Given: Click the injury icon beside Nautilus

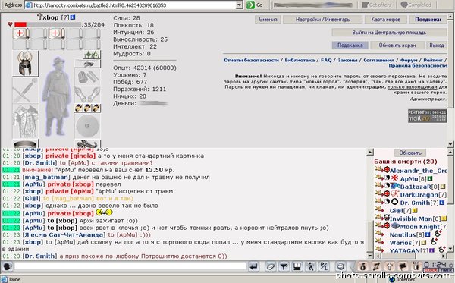Looking at the screenshot, I should [438, 234].
